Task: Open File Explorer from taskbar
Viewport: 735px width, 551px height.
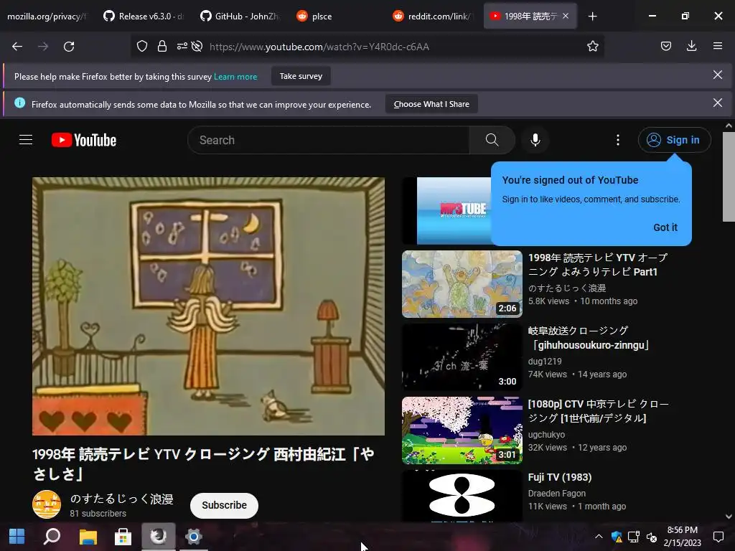Action: click(x=88, y=537)
